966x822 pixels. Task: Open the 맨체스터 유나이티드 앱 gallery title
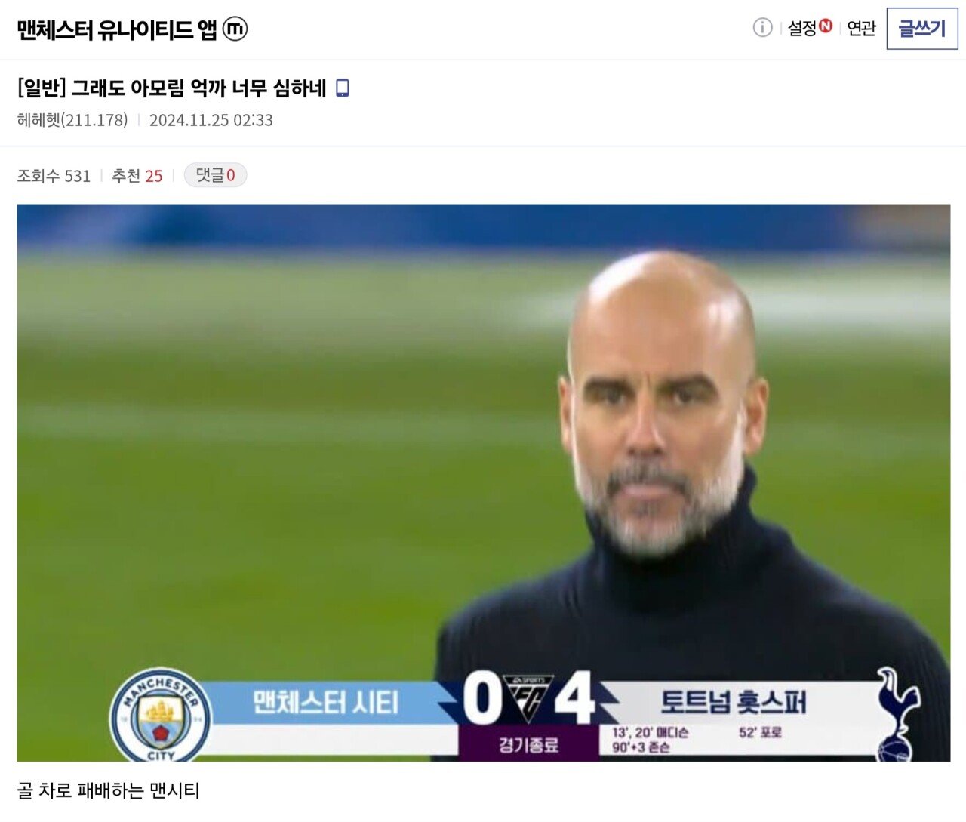click(x=117, y=29)
